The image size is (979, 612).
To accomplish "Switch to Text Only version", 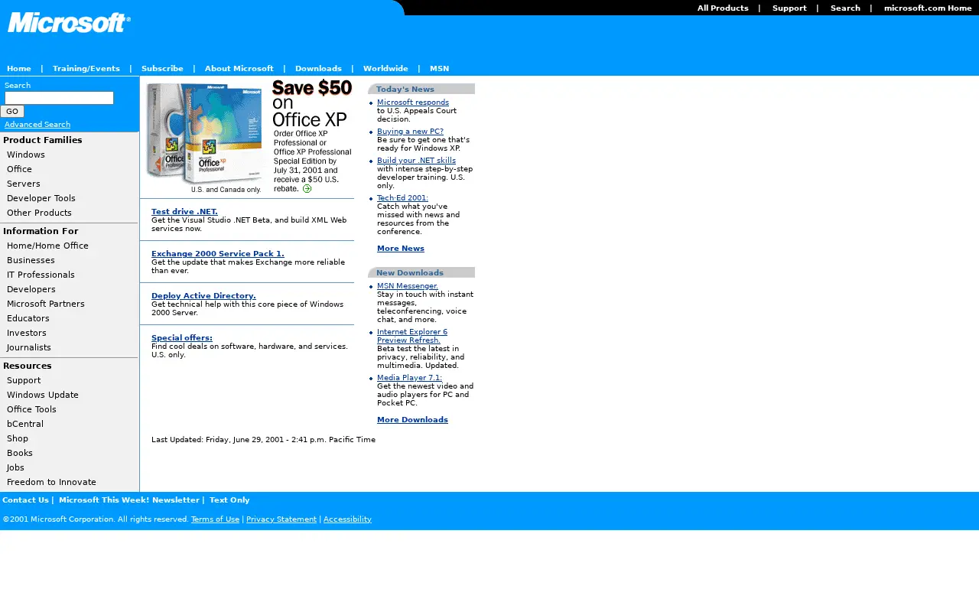I will click(x=229, y=500).
